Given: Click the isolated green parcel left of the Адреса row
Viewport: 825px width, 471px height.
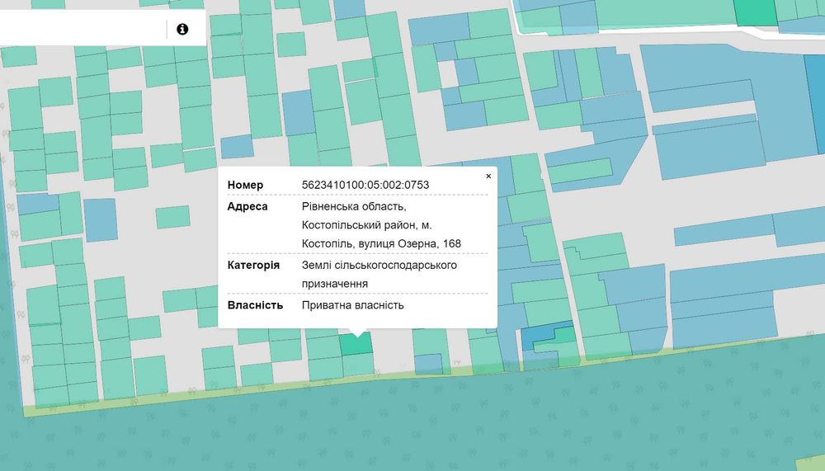Looking at the screenshot, I should click(x=172, y=217).
